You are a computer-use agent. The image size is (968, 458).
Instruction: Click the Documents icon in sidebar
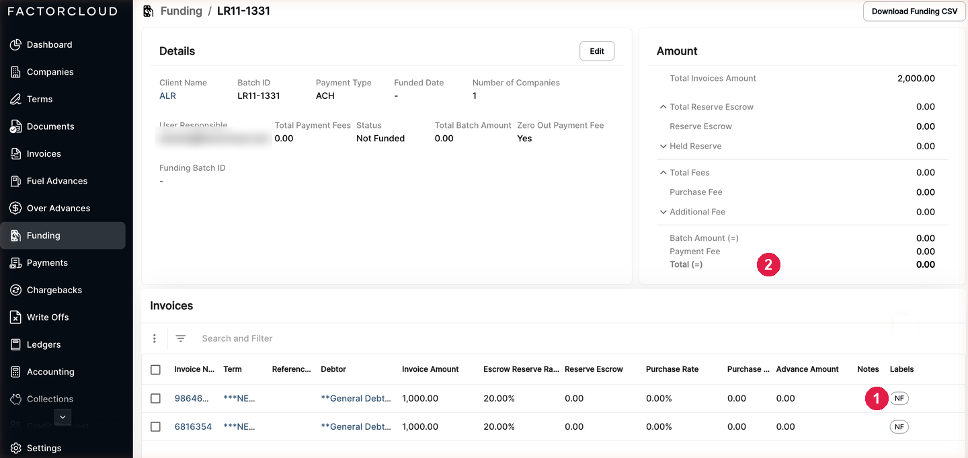point(15,126)
